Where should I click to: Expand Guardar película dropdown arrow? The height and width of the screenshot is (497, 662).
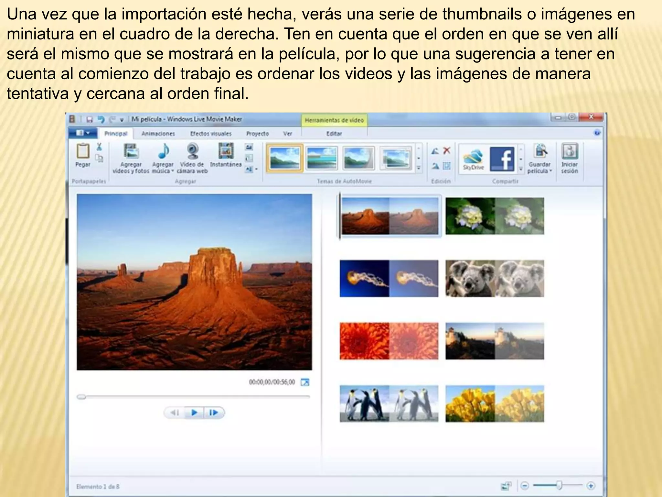[x=550, y=171]
